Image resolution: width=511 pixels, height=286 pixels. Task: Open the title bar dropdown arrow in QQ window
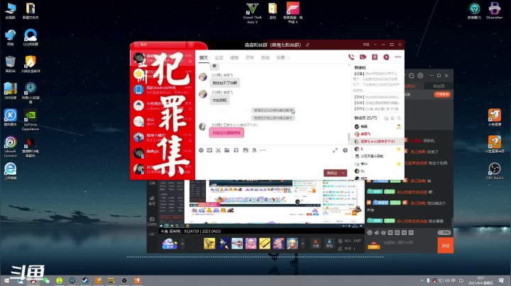point(375,45)
